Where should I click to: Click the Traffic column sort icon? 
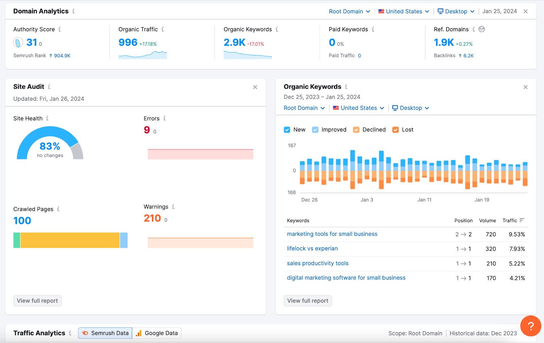(522, 220)
